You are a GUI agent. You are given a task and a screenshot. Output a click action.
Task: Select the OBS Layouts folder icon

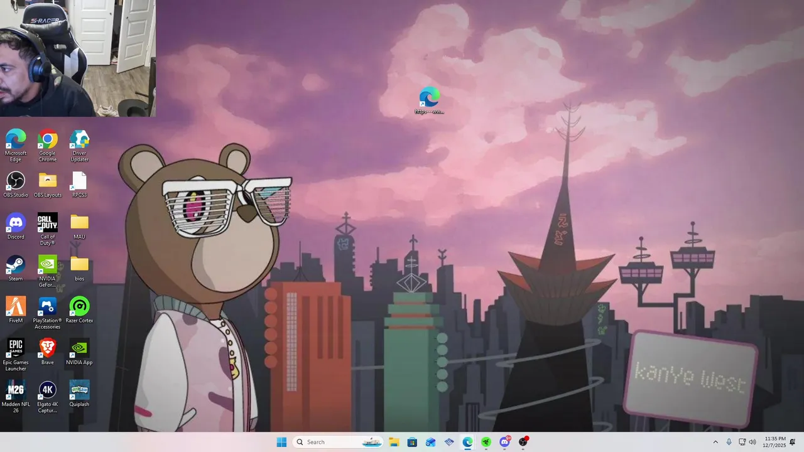pos(48,185)
